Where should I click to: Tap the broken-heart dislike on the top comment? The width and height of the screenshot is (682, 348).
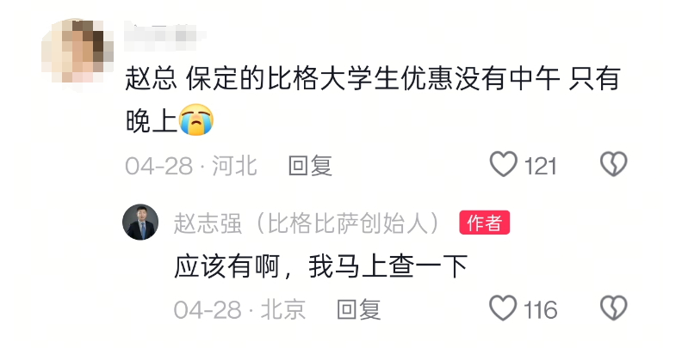pos(614,164)
